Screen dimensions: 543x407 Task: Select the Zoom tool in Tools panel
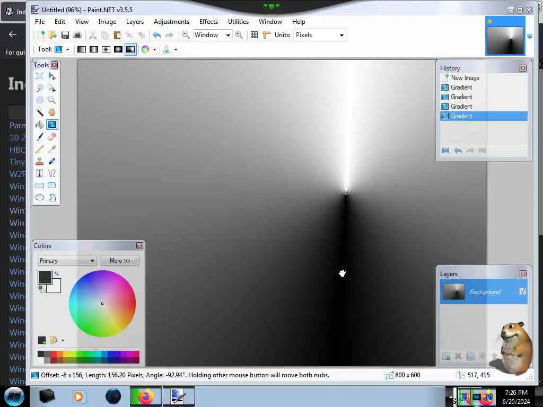52,100
